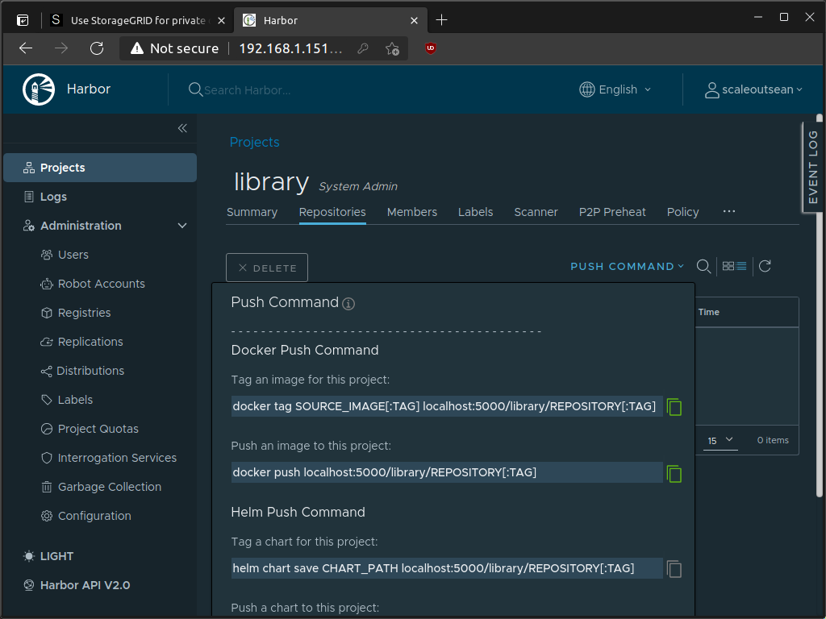
Task: Open Users administration page
Action: click(x=73, y=255)
